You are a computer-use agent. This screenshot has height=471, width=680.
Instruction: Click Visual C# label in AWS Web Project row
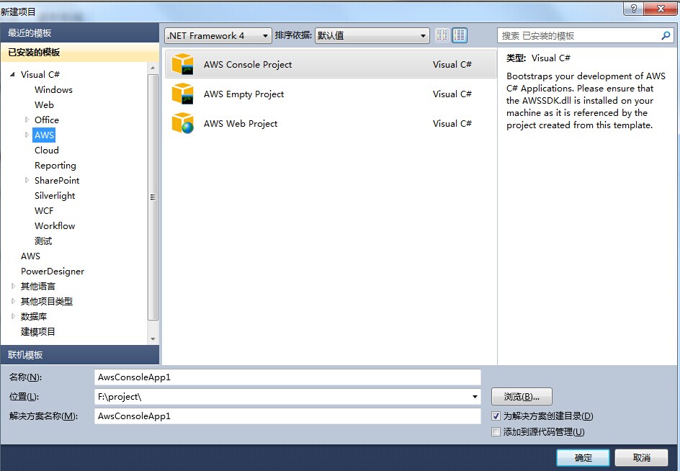pyautogui.click(x=452, y=123)
